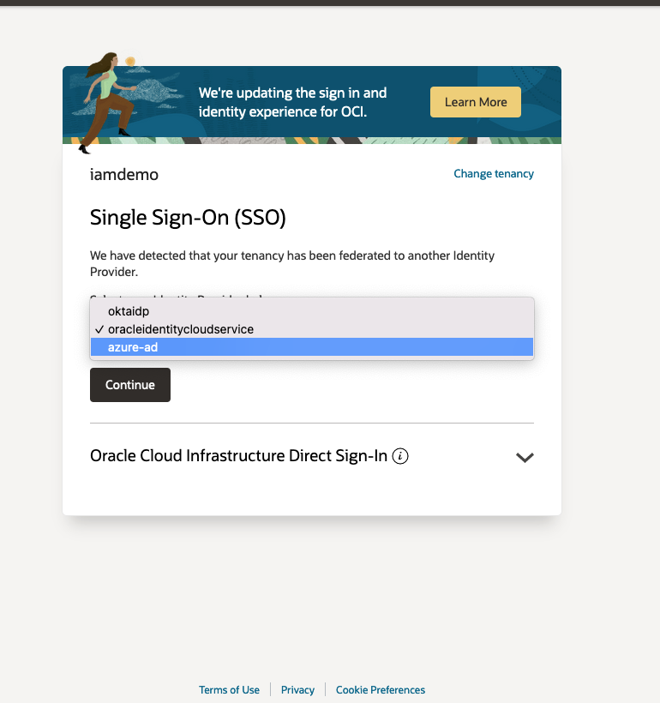
Task: Open Cookie Preferences settings
Action: [x=380, y=689]
